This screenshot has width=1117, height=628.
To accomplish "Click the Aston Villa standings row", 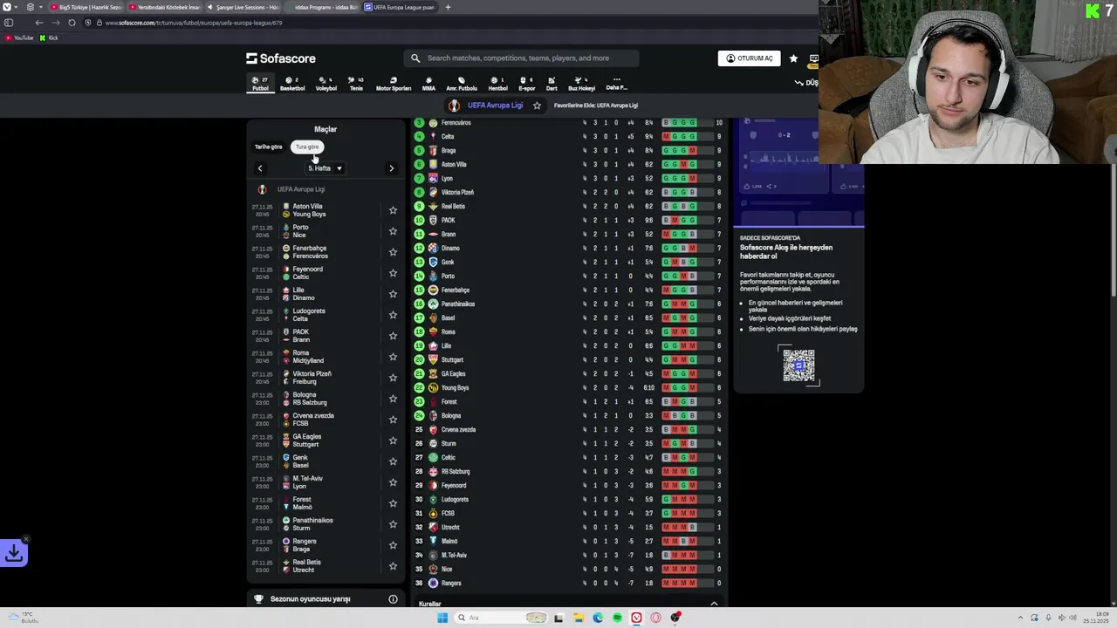I will point(567,164).
